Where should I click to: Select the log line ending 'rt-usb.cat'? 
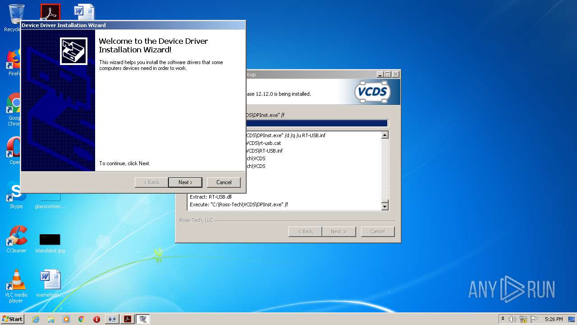(x=263, y=143)
